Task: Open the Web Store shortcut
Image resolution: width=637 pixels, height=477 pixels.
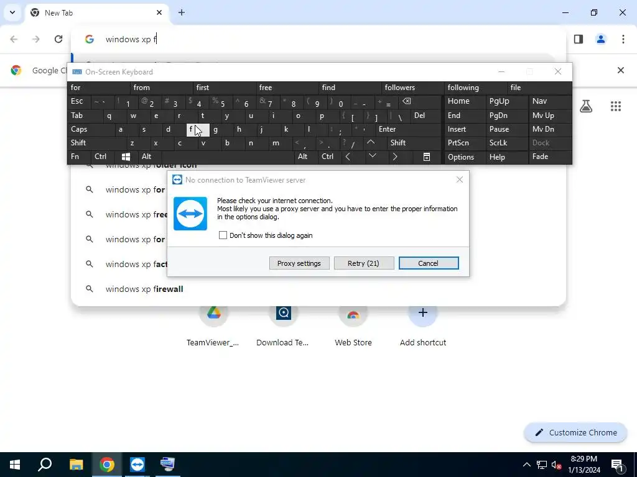Action: [353, 324]
